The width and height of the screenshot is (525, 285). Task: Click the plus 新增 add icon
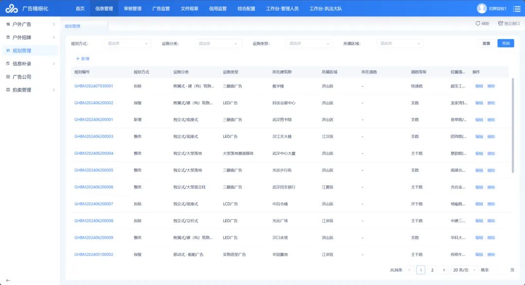coord(77,58)
